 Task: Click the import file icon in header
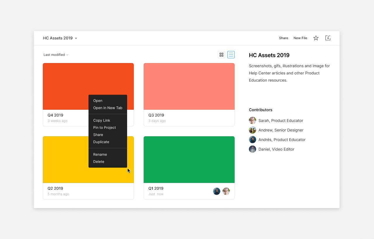pyautogui.click(x=328, y=38)
